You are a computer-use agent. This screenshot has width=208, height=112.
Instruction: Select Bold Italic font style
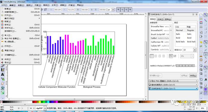(x=180, y=42)
